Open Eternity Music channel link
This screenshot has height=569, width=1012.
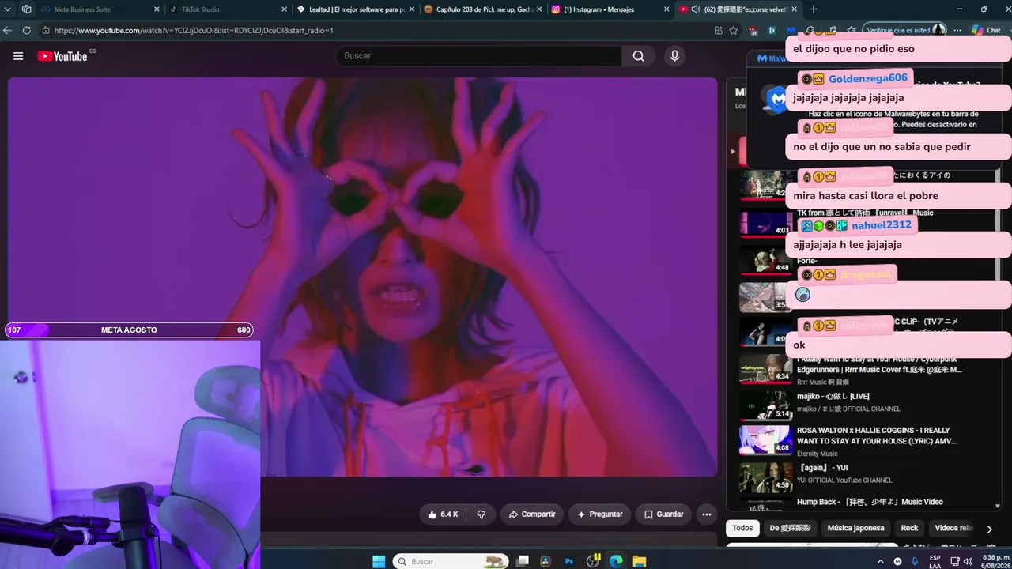[817, 454]
